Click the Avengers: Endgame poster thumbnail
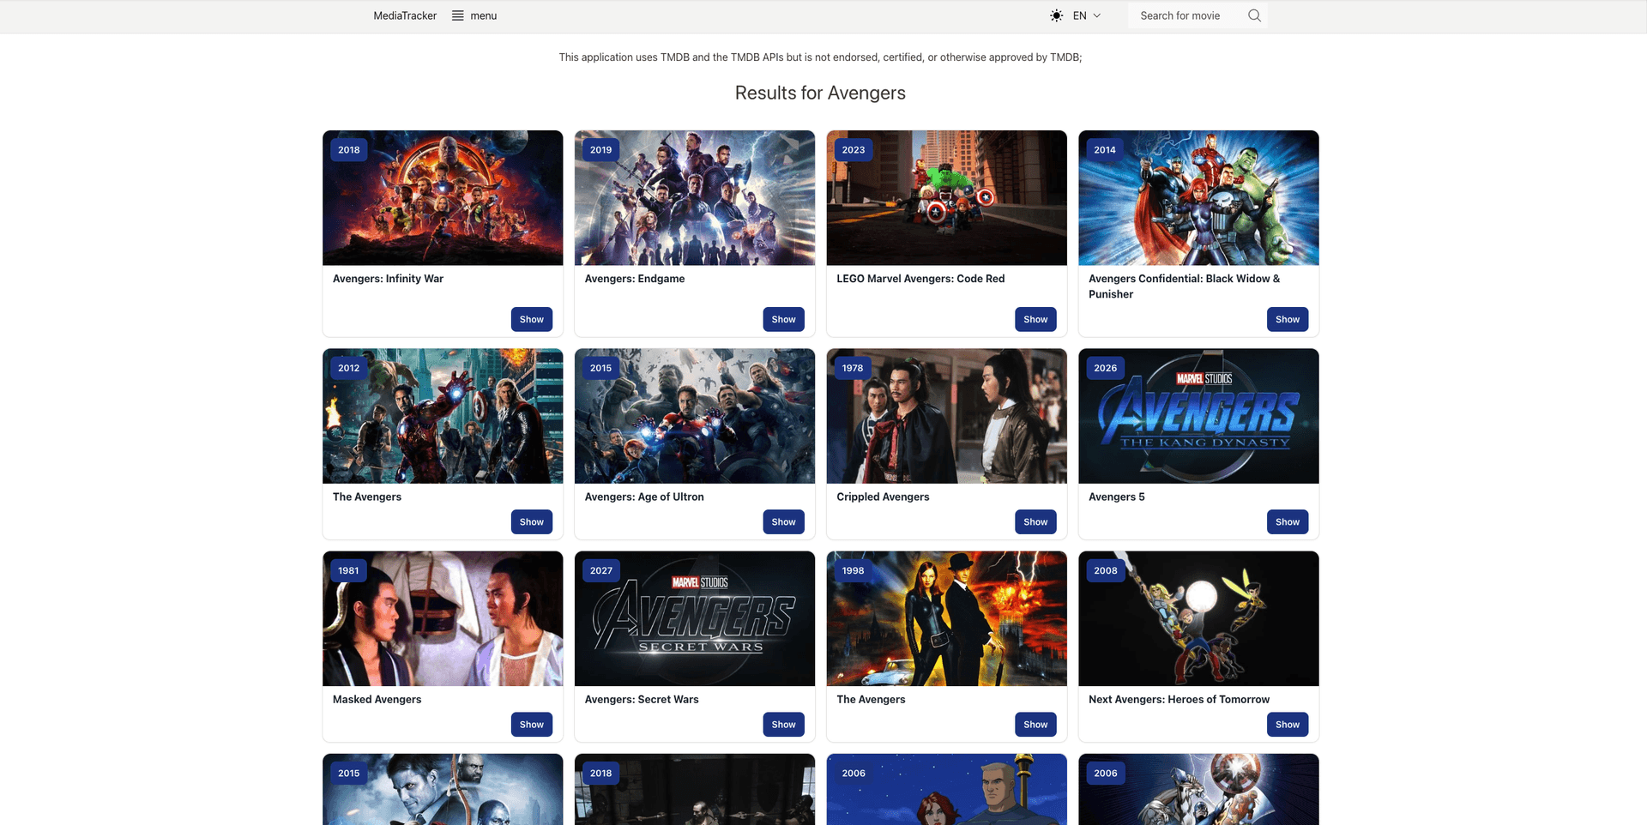The width and height of the screenshot is (1647, 825). tap(695, 198)
